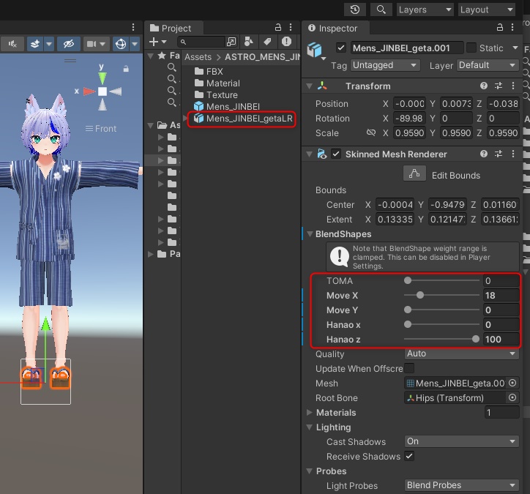The width and height of the screenshot is (530, 494).
Task: Click the GameObject cube icon in Inspector
Action: coord(314,50)
